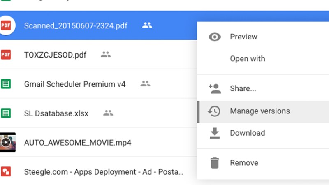Click the spreadsheet icon of SL Dsatabase.xlsx

point(6,113)
